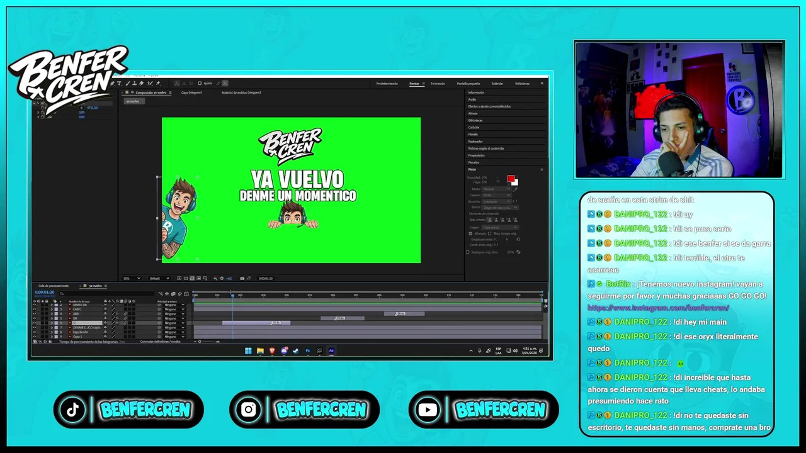Viewport: 806px width, 453px height.
Task: Open the 50% magnification dropdown
Action: 131,278
